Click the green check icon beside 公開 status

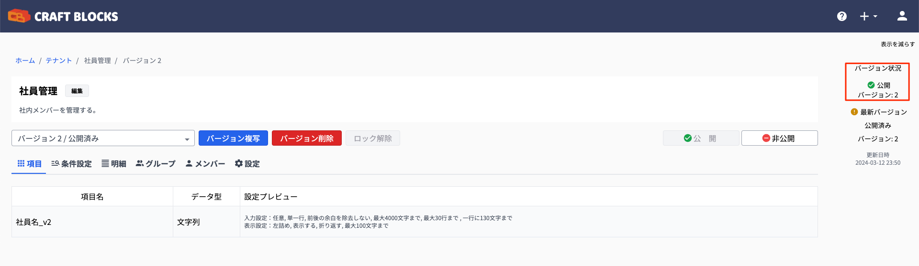click(x=871, y=85)
